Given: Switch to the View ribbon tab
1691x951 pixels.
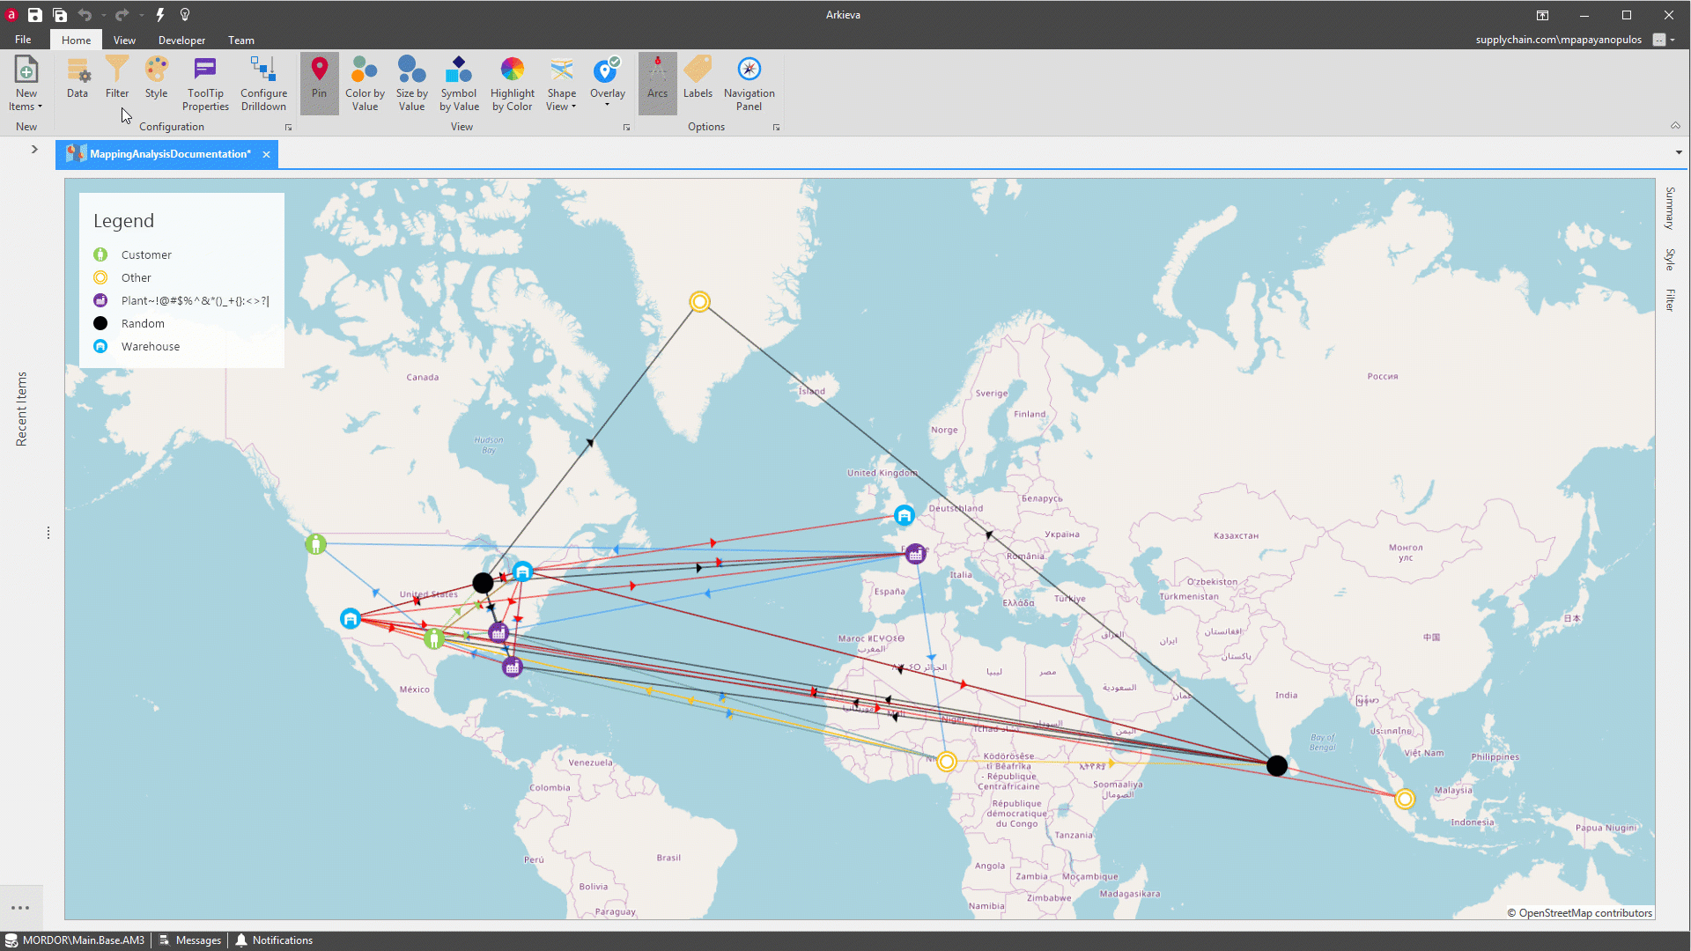Looking at the screenshot, I should click(124, 40).
